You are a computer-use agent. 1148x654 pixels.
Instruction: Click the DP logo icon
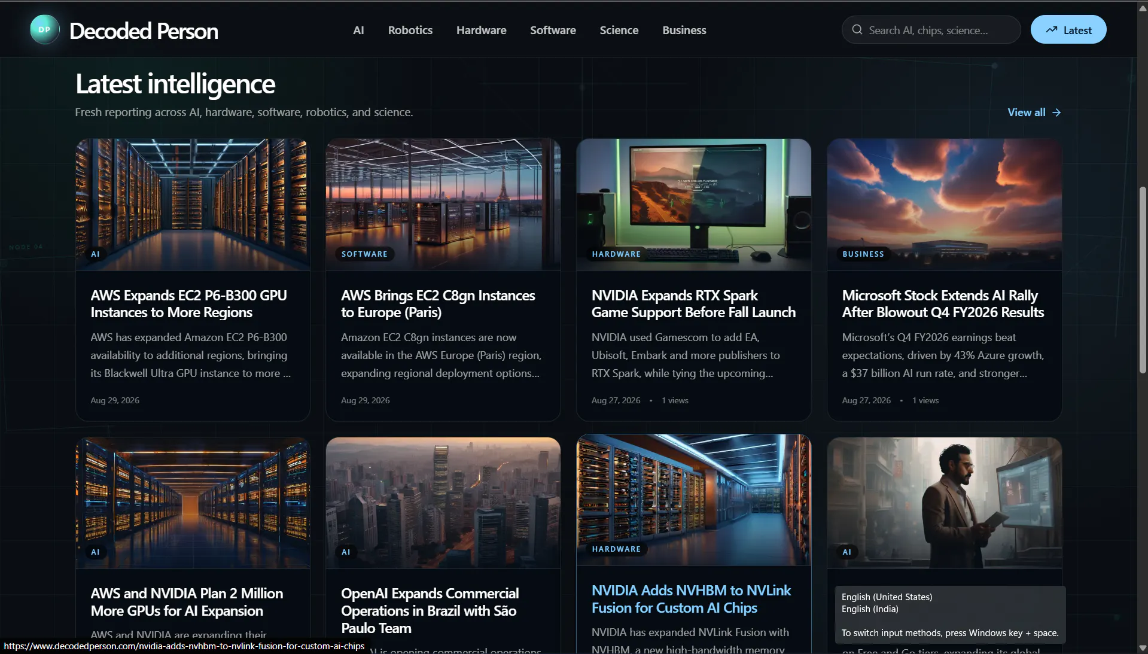pyautogui.click(x=44, y=30)
